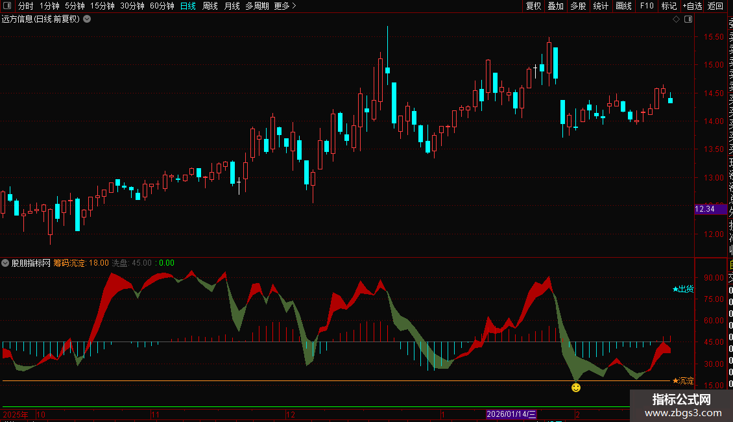Click the ★沉淀 level label
Viewport: 733px width, 422px height.
pos(683,381)
